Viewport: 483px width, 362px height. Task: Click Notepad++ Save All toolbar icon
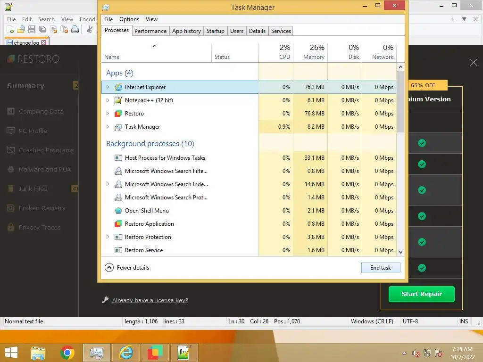(x=42, y=30)
